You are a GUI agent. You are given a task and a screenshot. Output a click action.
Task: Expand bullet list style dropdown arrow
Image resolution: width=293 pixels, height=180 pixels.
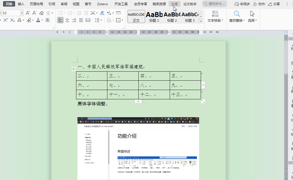pyautogui.click(x=64, y=13)
